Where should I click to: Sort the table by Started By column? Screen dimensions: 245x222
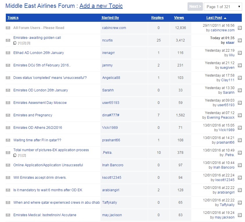tap(110, 18)
